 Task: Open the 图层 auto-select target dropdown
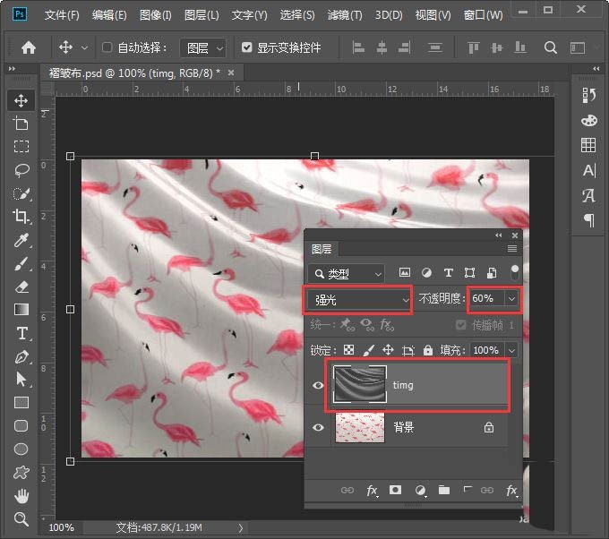(x=202, y=48)
